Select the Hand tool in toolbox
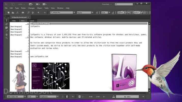 pos(7,34)
